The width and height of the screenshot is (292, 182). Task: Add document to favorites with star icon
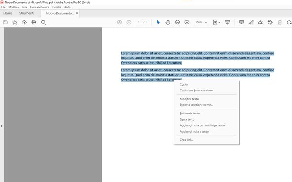click(x=15, y=23)
